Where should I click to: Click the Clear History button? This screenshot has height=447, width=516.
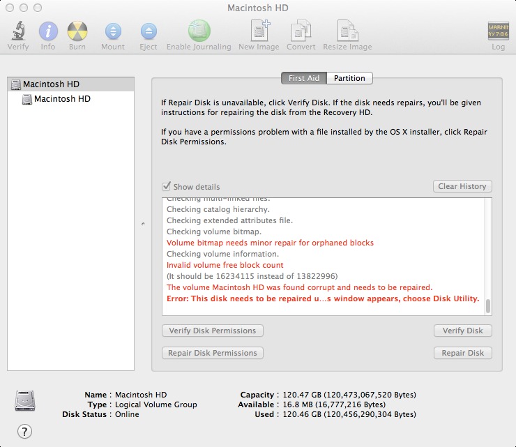tap(462, 186)
